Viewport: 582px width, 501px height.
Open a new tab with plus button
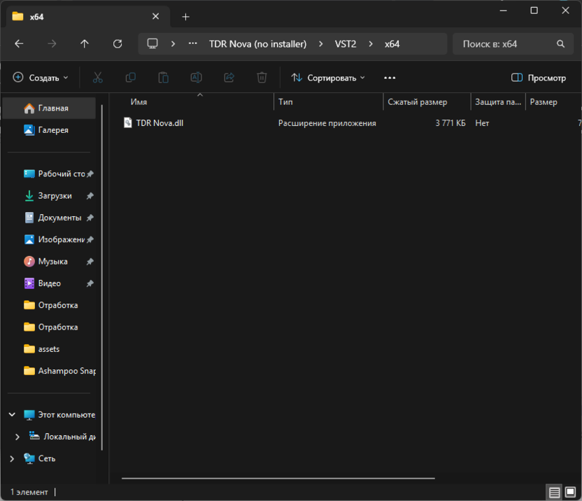185,17
